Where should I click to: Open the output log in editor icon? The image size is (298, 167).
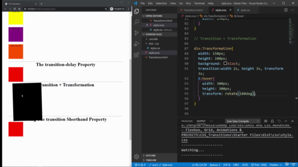click(x=279, y=121)
